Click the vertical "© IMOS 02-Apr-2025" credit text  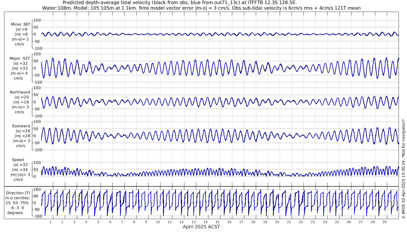[x=403, y=168]
